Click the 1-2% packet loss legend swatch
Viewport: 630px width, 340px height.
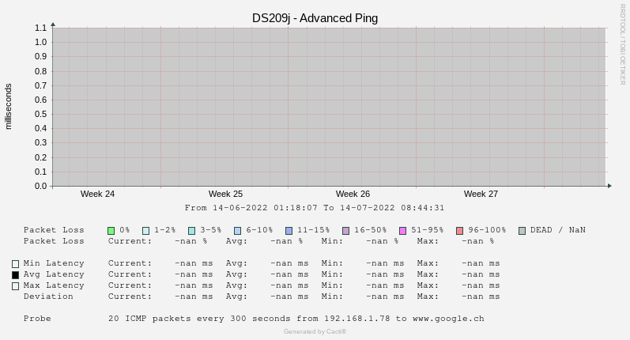(x=145, y=231)
